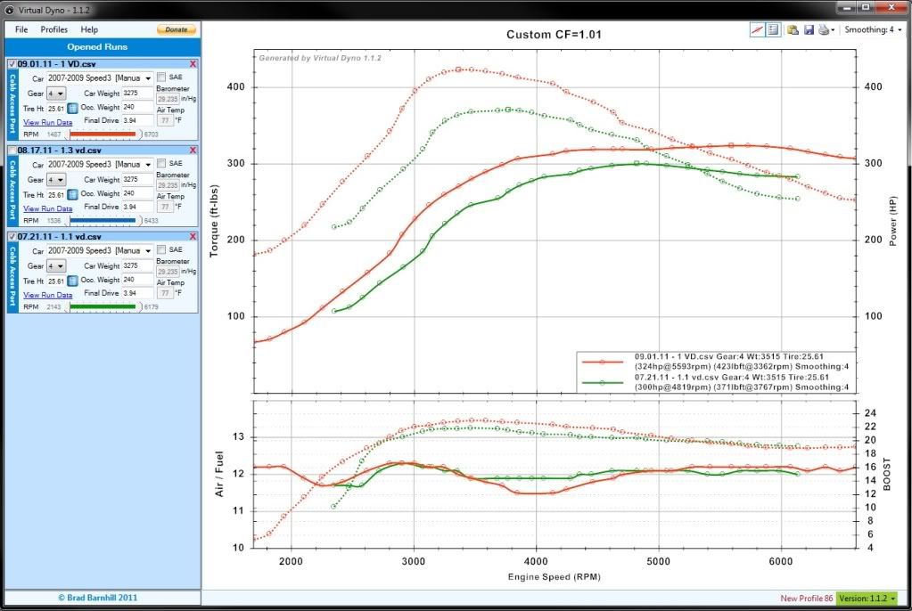Open the Profiles menu
This screenshot has width=912, height=611.
(x=53, y=29)
